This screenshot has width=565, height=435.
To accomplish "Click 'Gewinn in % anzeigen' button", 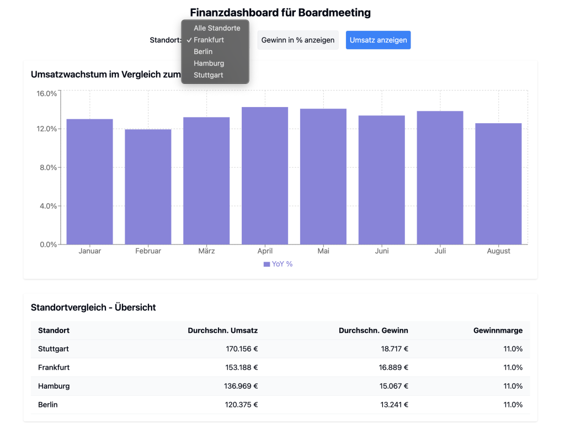I will [x=297, y=40].
